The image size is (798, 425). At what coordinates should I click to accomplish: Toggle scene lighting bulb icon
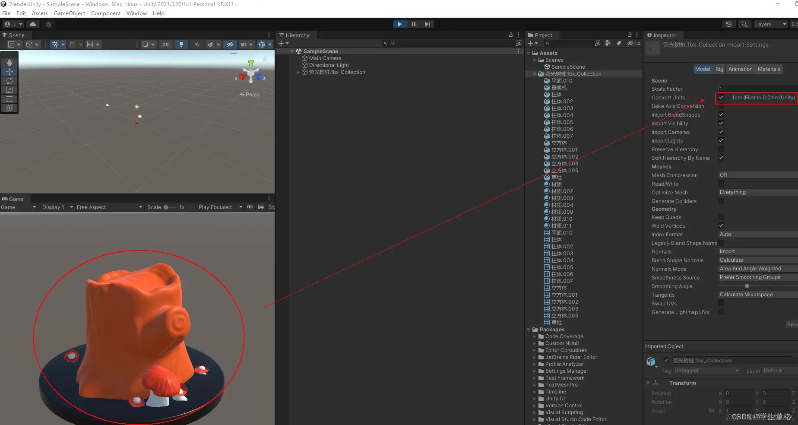coord(181,44)
